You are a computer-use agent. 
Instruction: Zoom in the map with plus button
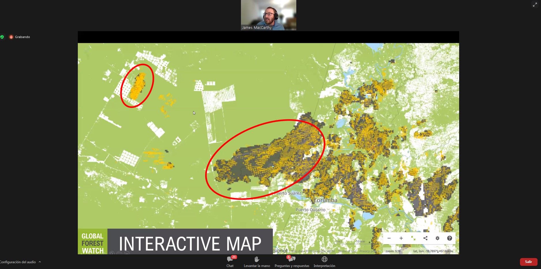coord(401,238)
